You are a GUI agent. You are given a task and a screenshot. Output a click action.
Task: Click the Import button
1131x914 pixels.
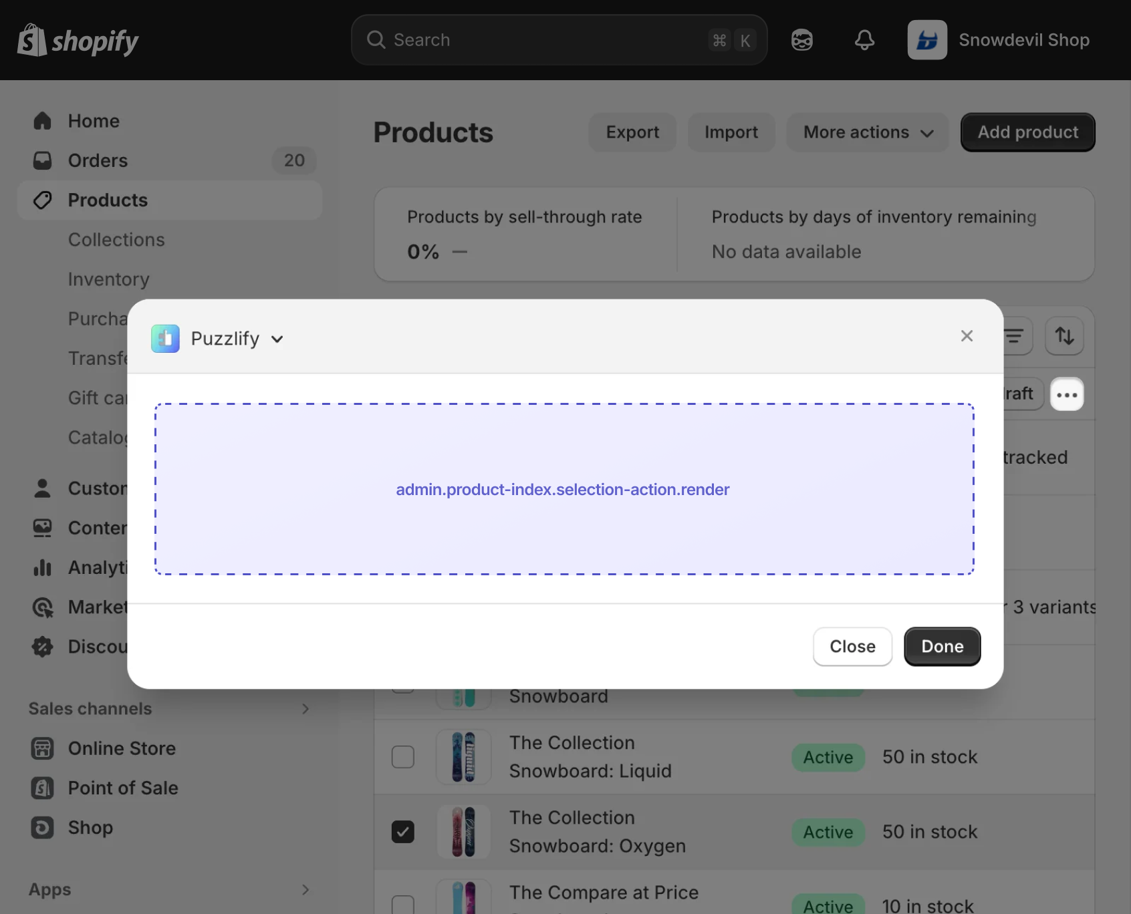731,132
